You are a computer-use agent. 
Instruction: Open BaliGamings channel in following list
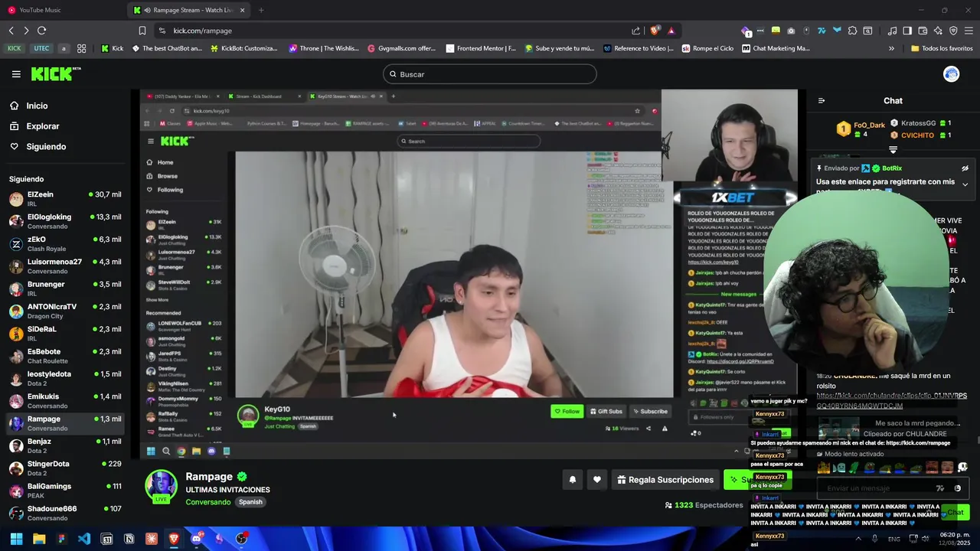tap(65, 490)
